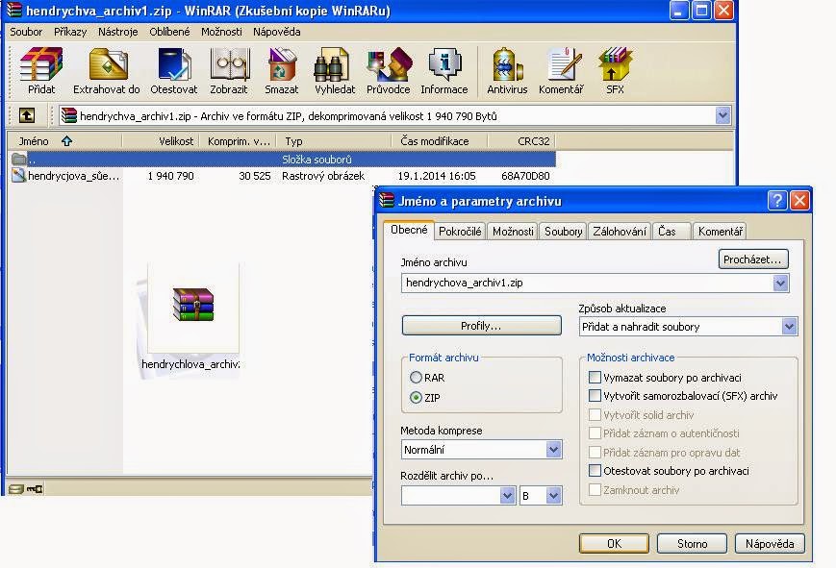Viewport: 836px width, 568px height.
Task: Click the Informace toolbar icon
Action: pos(444,71)
